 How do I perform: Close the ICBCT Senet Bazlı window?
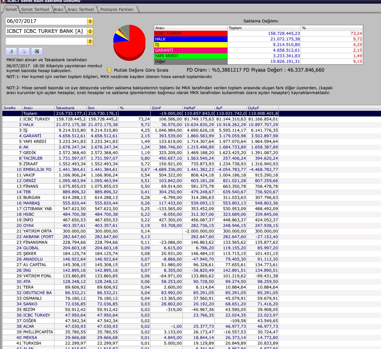(3, 1)
